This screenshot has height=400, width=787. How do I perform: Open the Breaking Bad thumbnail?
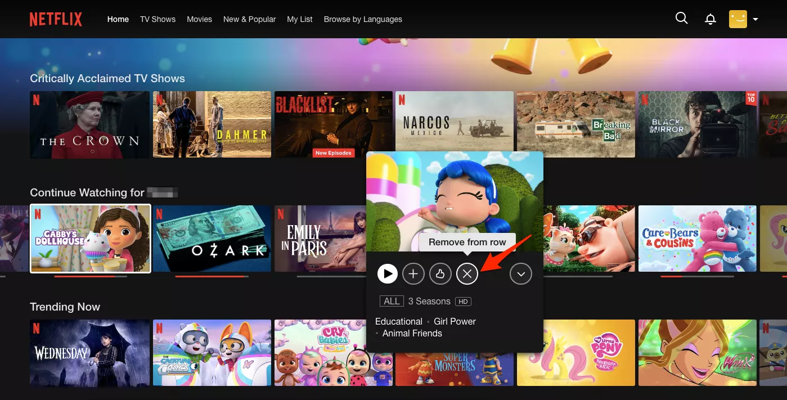(576, 124)
